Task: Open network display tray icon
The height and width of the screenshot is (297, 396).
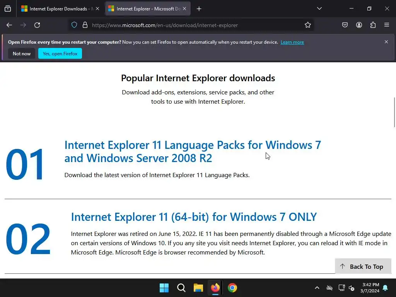Action: point(341,288)
